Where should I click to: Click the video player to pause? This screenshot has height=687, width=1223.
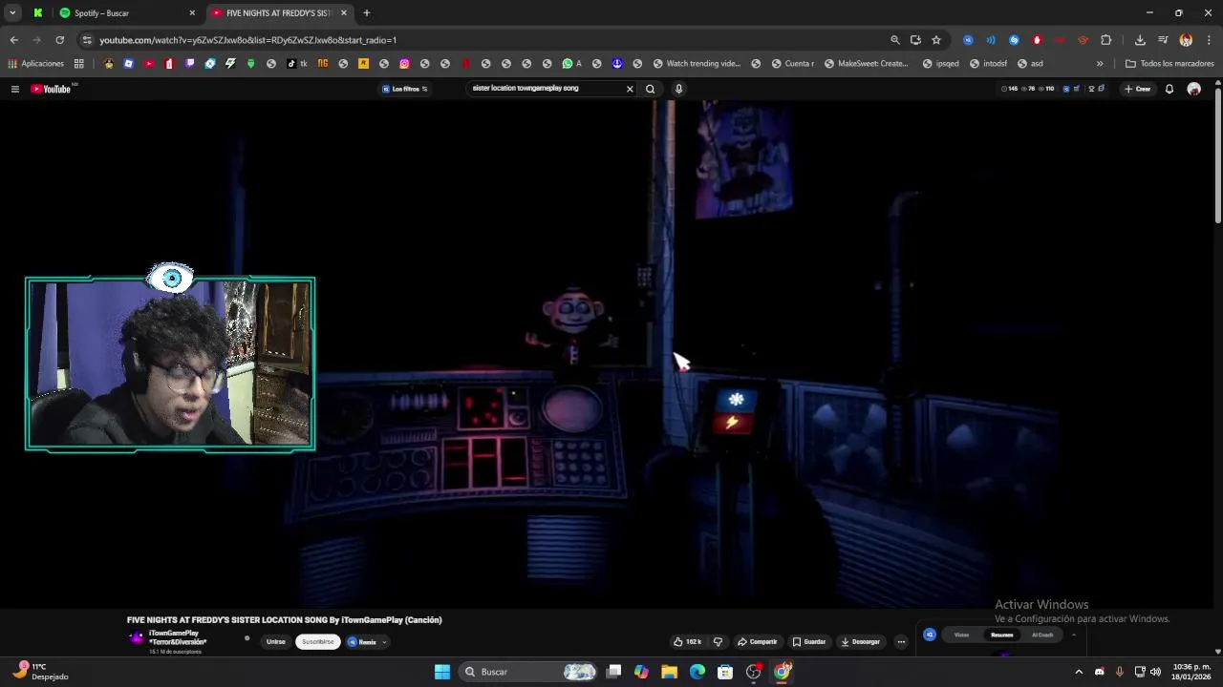pos(607,353)
